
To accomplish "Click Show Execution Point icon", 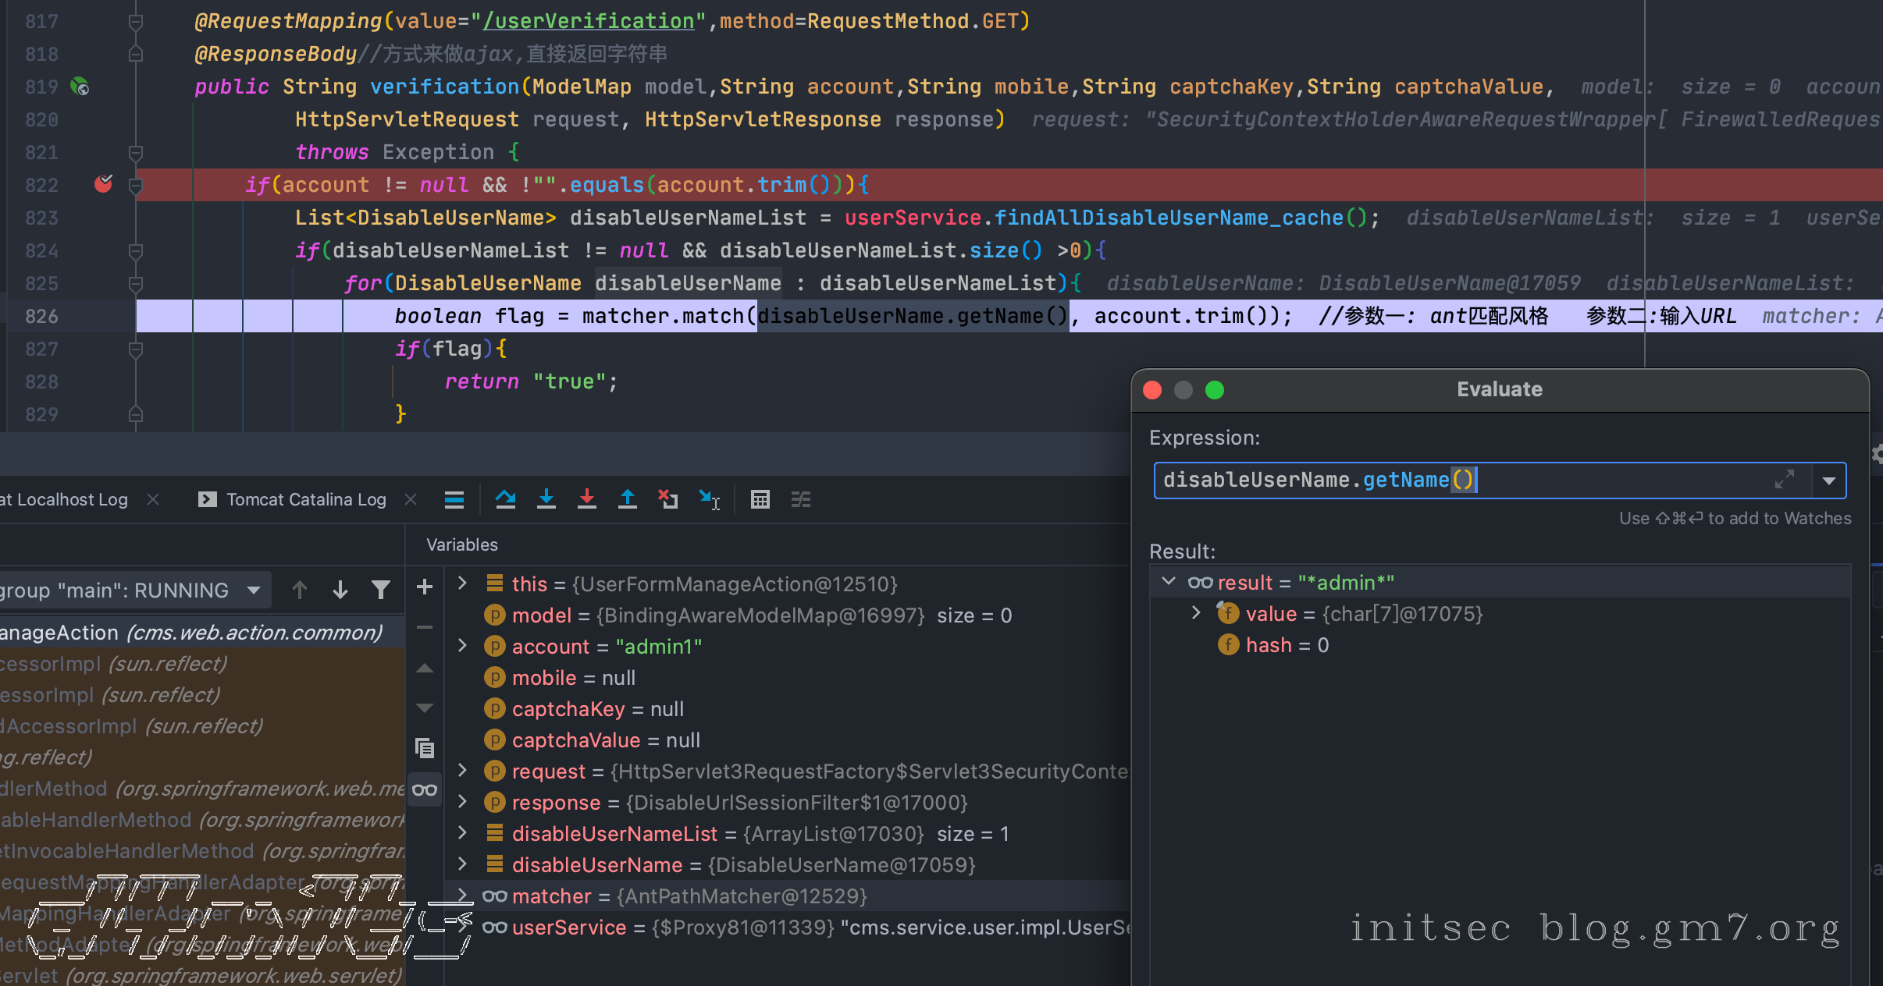I will (454, 499).
